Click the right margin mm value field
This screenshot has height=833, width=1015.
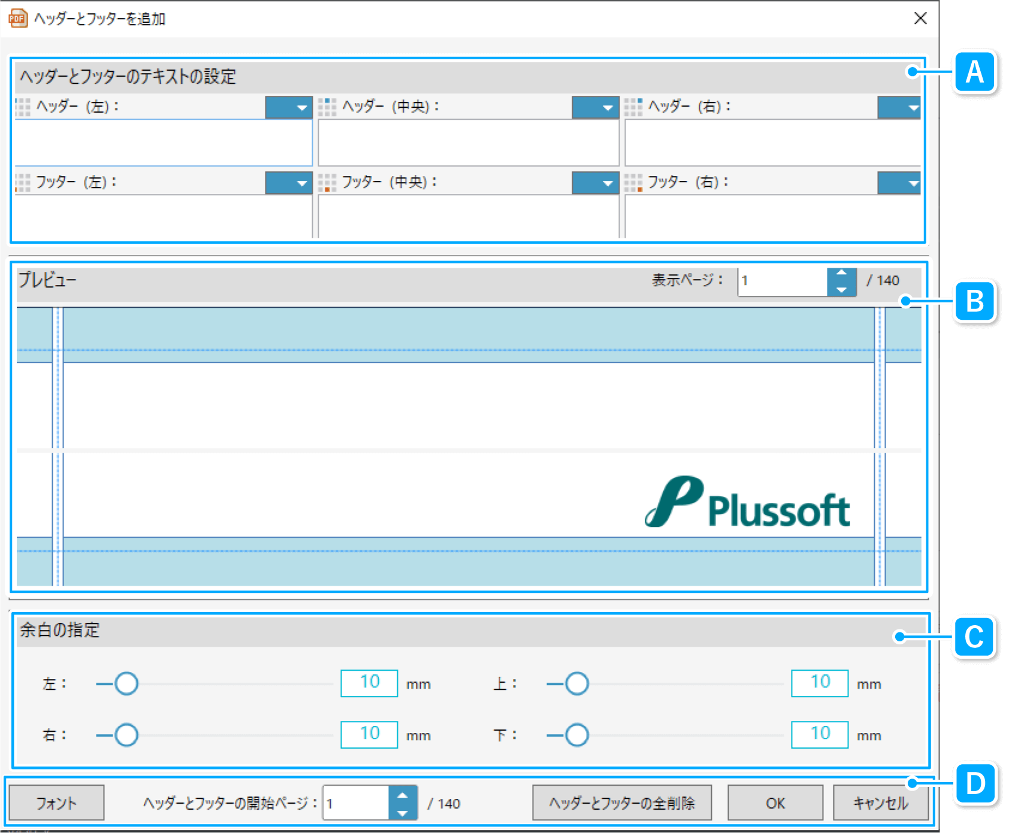369,735
